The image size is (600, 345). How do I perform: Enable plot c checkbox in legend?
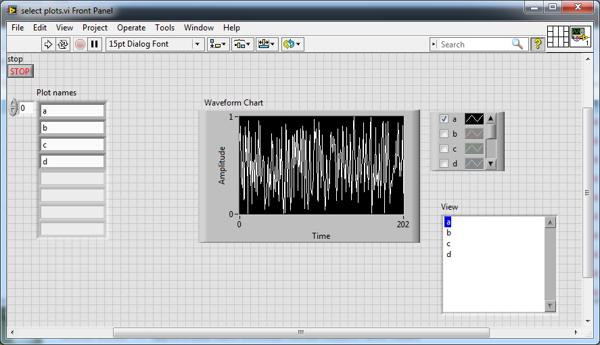coord(444,149)
